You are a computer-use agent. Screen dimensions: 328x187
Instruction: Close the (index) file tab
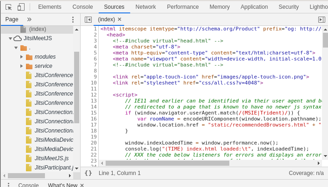pyautogui.click(x=120, y=19)
